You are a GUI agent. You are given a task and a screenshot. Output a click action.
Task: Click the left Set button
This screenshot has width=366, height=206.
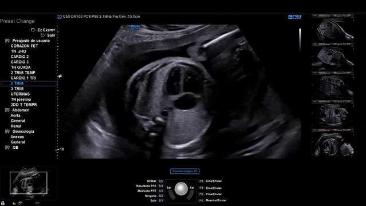coord(169,188)
